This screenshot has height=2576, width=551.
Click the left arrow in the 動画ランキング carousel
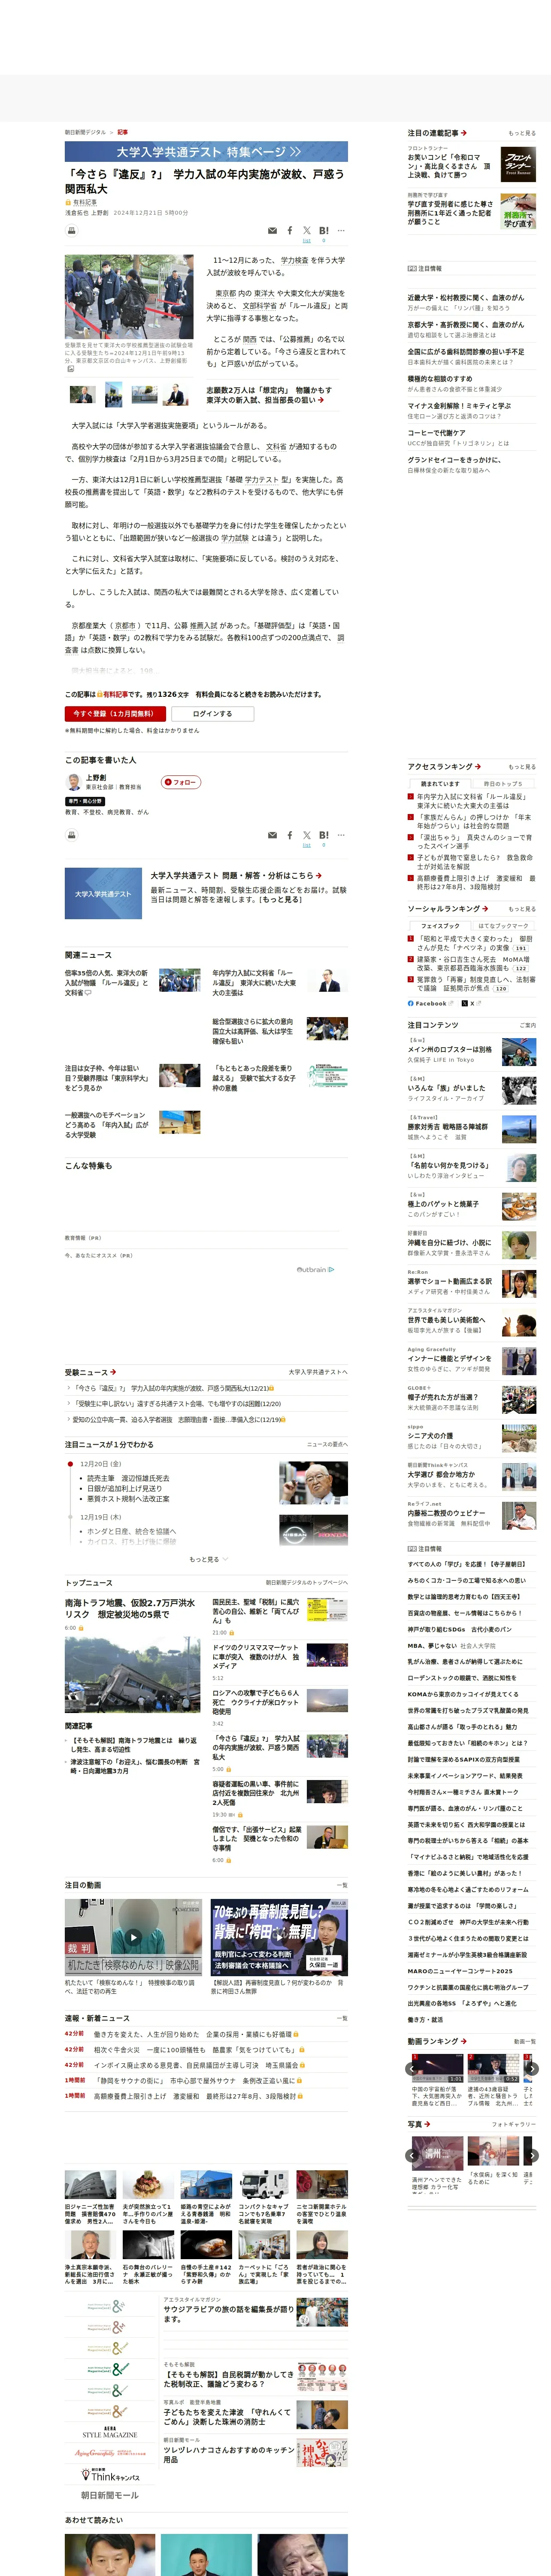412,2068
